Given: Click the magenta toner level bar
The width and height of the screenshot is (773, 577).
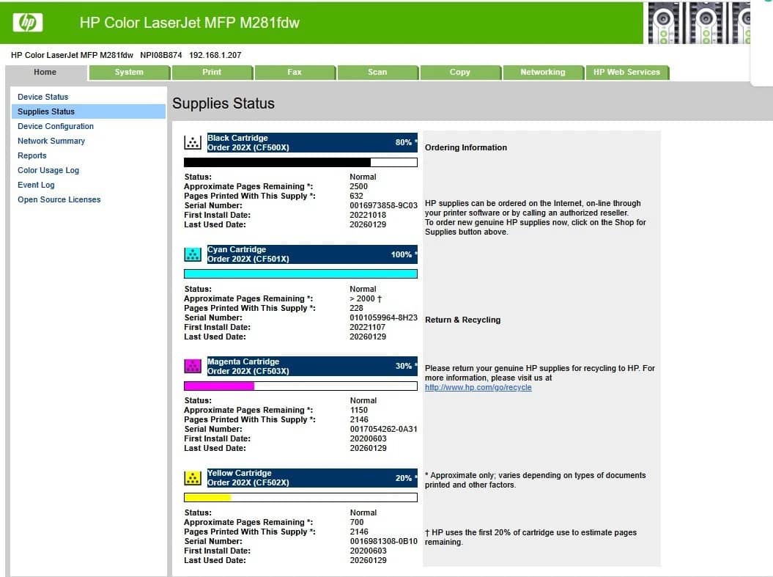Looking at the screenshot, I should (300, 386).
